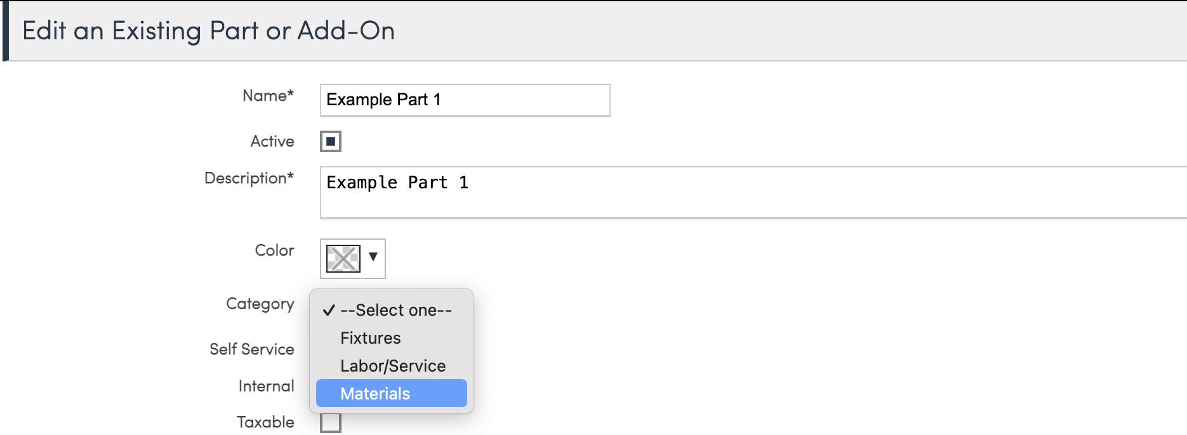
Task: Click the Taxable label text
Action: [265, 422]
